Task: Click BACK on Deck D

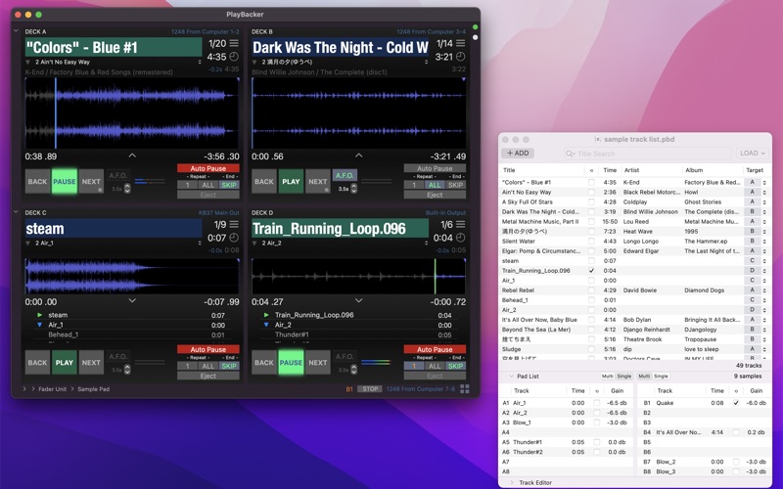Action: point(264,363)
